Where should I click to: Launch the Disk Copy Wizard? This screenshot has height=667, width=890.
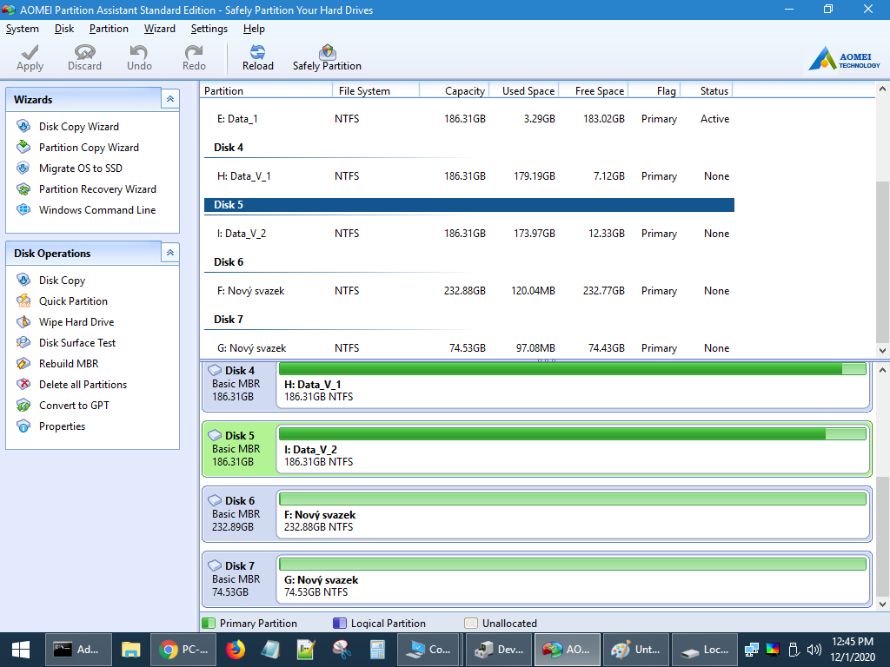[x=78, y=127]
